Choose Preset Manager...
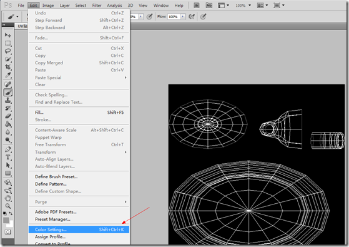 [x=79, y=219]
